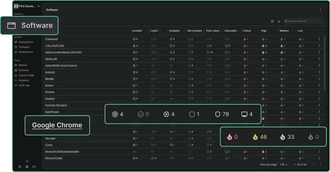
Task: Open the Reports tool
Action: (21, 65)
